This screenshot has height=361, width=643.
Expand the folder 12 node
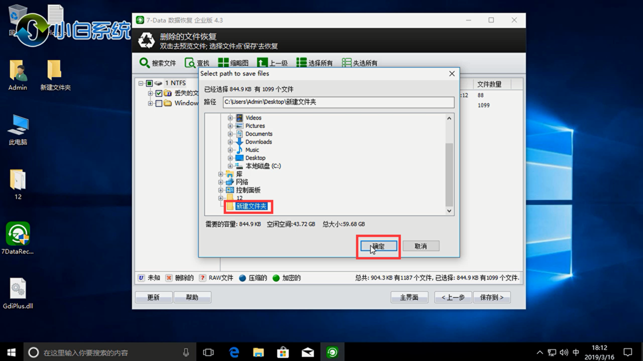(221, 198)
